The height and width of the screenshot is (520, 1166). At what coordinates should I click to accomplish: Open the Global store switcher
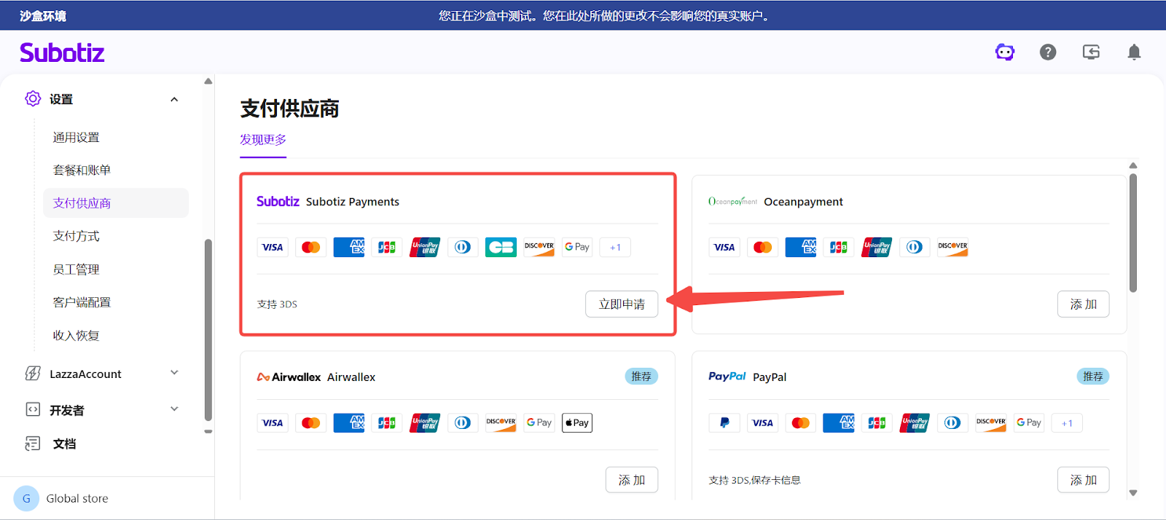click(x=77, y=499)
